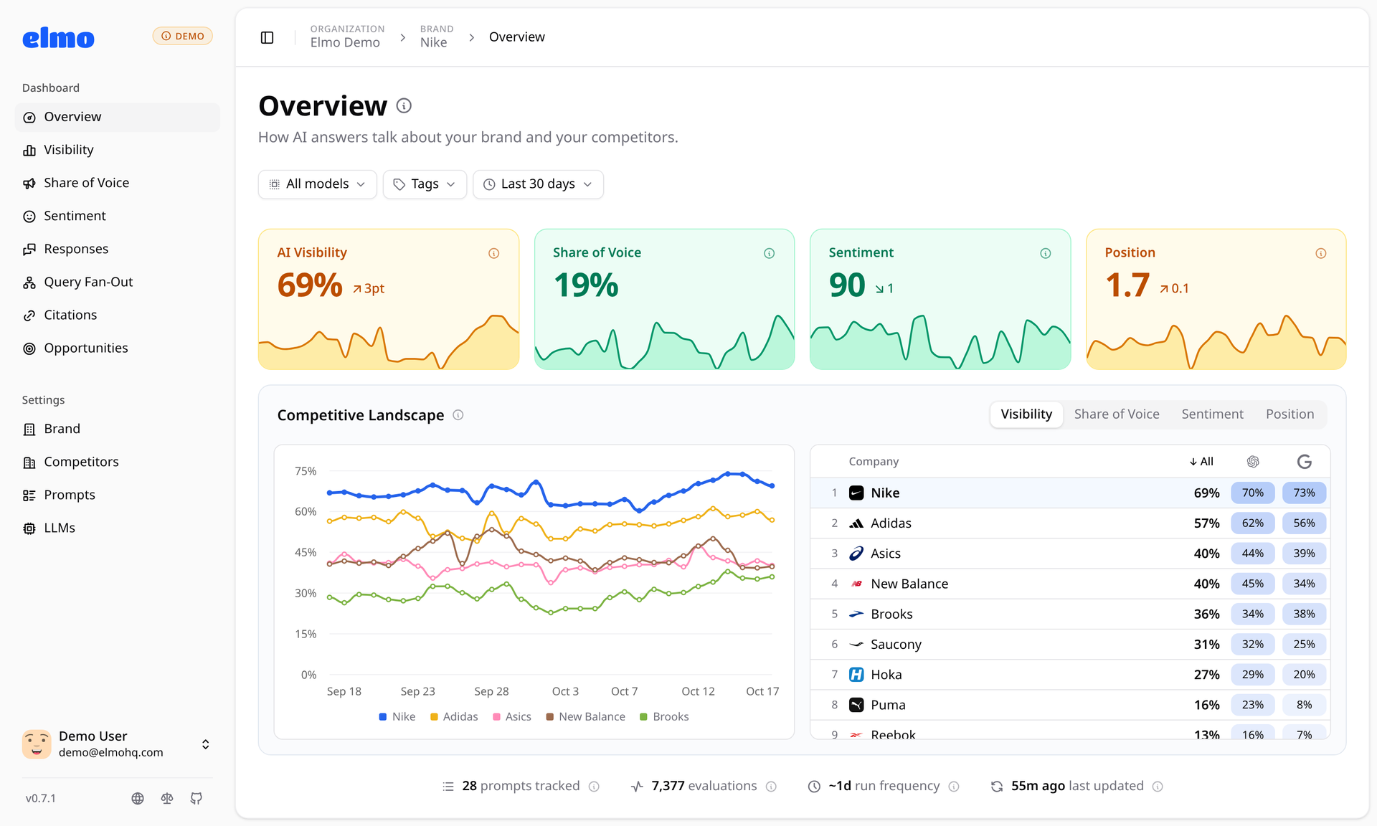Open Opportunities in the sidebar
Image resolution: width=1377 pixels, height=826 pixels.
tap(117, 348)
